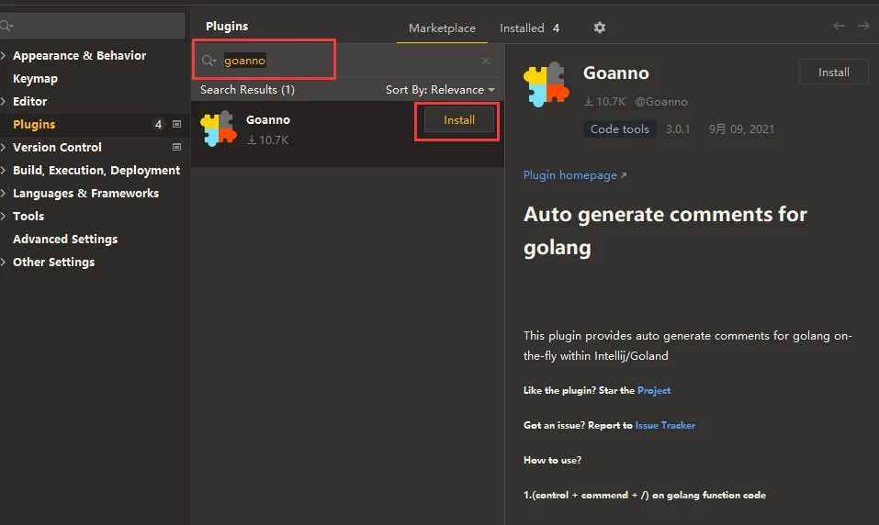Click large Goanno logo in details pane
This screenshot has height=525, width=879.
547,84
